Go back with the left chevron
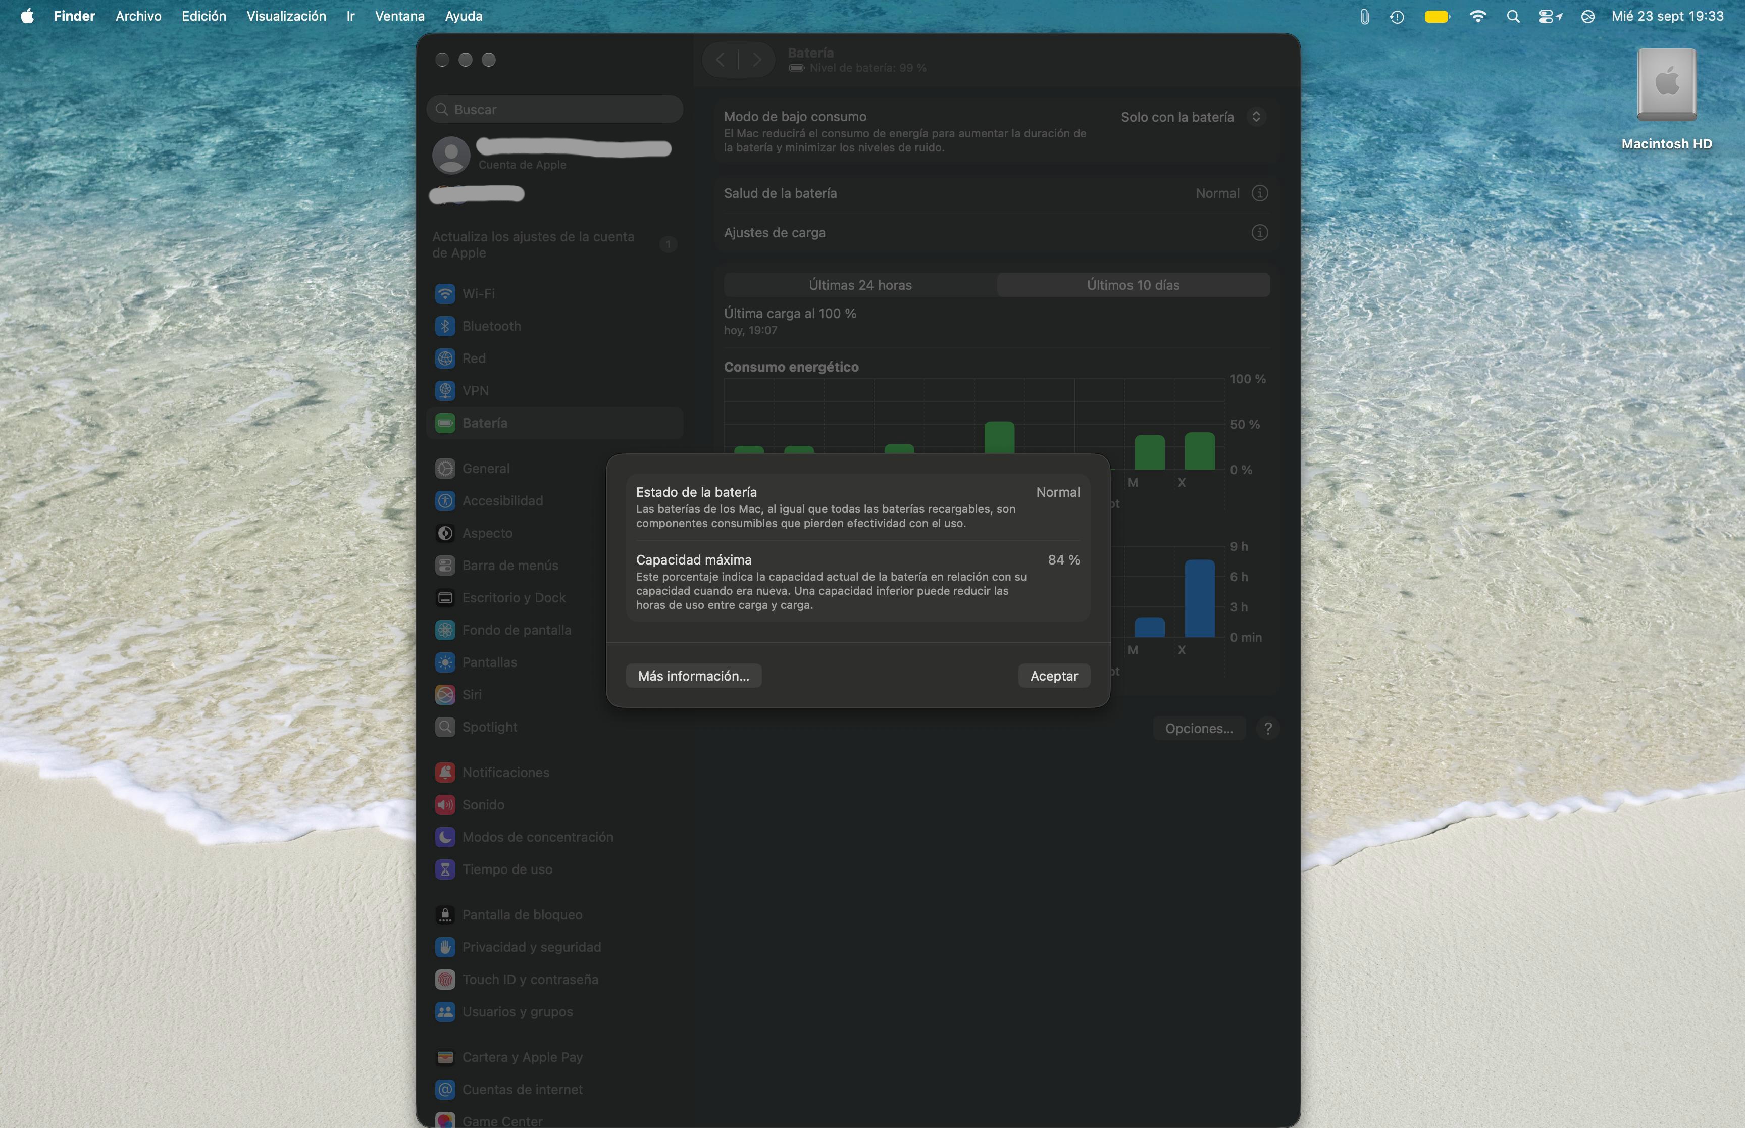Viewport: 1745px width, 1128px height. coord(721,60)
